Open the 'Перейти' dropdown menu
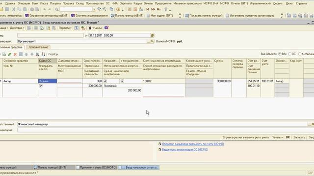Viewport: 314px width, 176px height. point(65,28)
